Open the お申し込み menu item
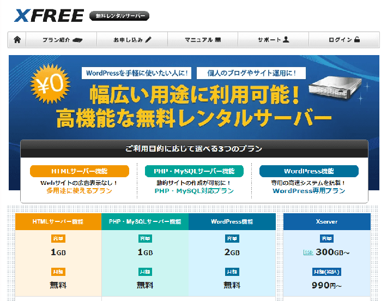The height and width of the screenshot is (301, 387). click(132, 39)
